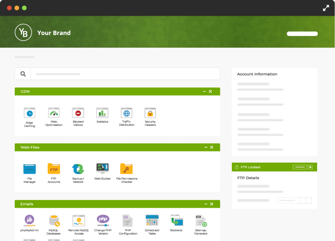This screenshot has width=335, height=241.
Task: Open phpMyAdmin icon
Action: point(29,220)
